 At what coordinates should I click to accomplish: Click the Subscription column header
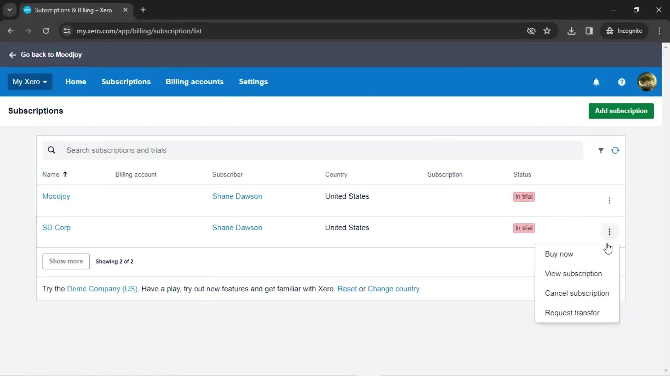point(445,174)
